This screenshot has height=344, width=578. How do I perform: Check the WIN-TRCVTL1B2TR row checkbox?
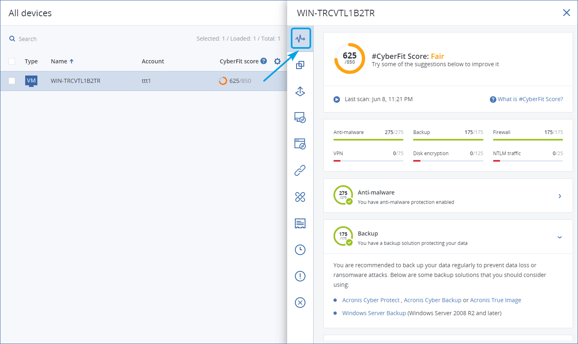12,81
